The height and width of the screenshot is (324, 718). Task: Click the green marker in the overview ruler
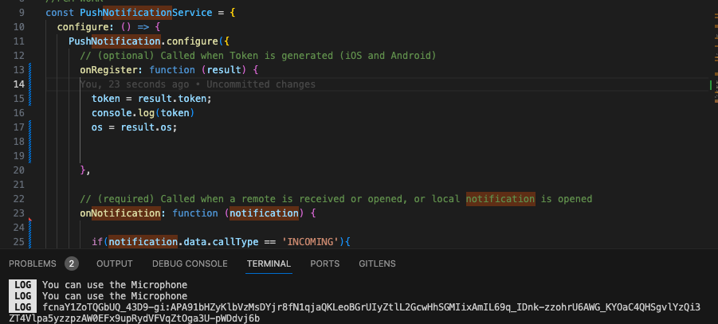710,84
